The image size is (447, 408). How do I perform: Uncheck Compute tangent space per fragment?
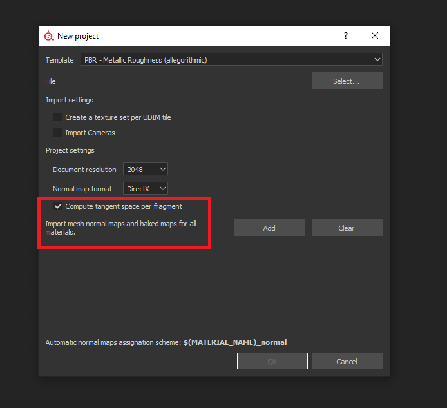click(x=58, y=206)
